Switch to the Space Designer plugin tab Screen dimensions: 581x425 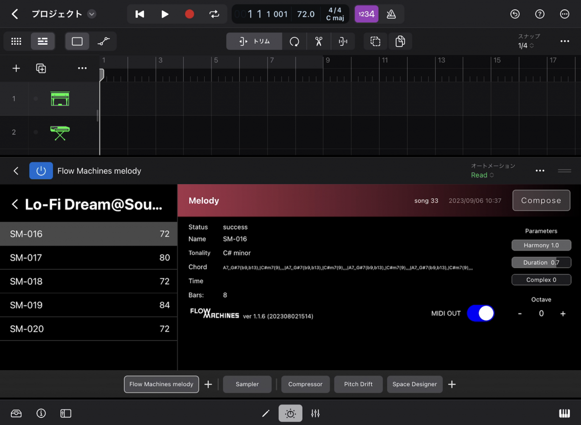click(414, 384)
